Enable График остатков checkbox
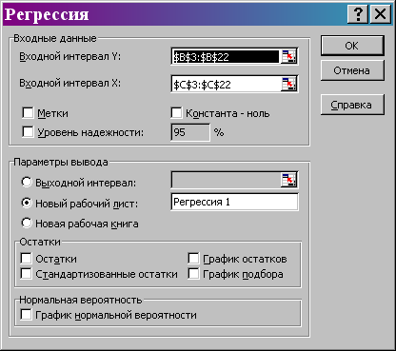 click(x=193, y=258)
